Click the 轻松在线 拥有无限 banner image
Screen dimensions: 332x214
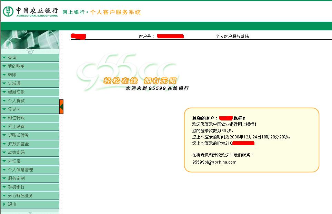coord(140,81)
